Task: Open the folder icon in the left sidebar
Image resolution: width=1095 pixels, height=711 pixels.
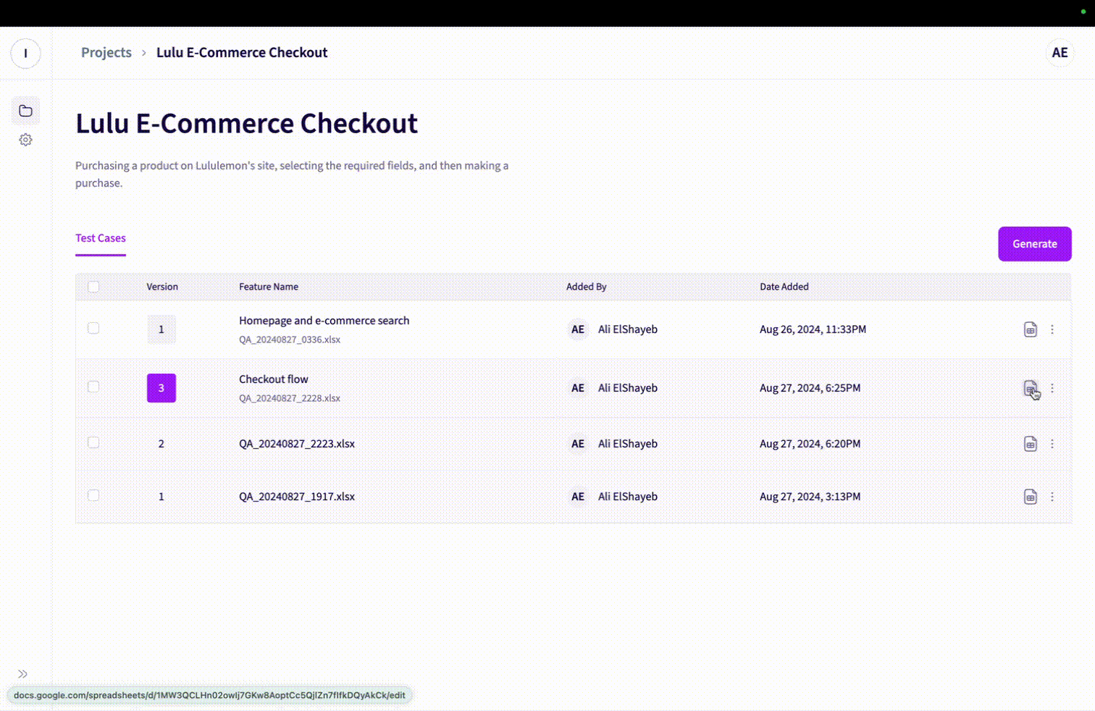Action: [x=25, y=111]
